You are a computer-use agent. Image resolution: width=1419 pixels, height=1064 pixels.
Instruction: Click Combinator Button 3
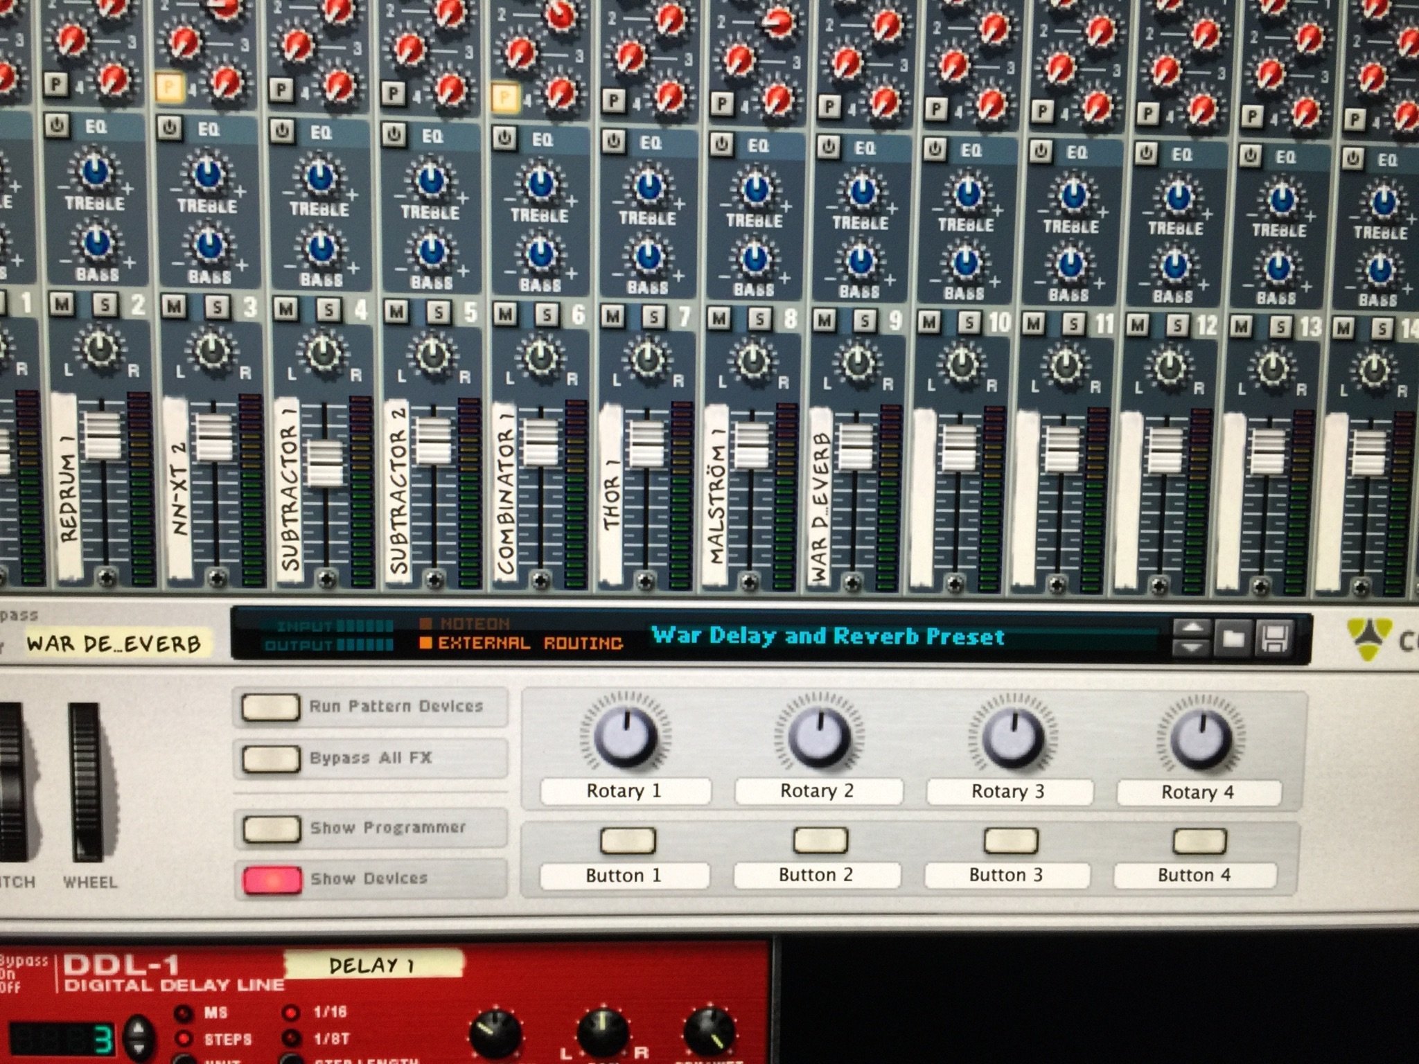click(1011, 841)
